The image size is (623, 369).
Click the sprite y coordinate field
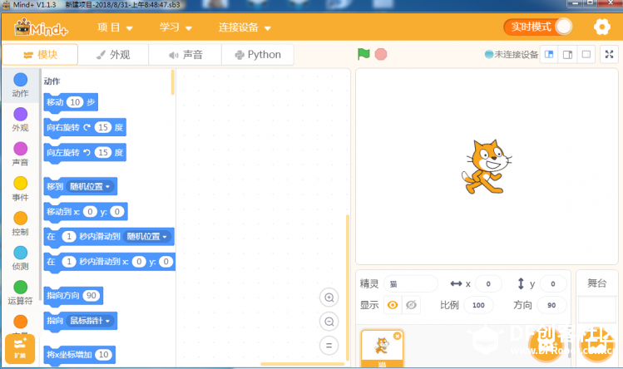[552, 283]
